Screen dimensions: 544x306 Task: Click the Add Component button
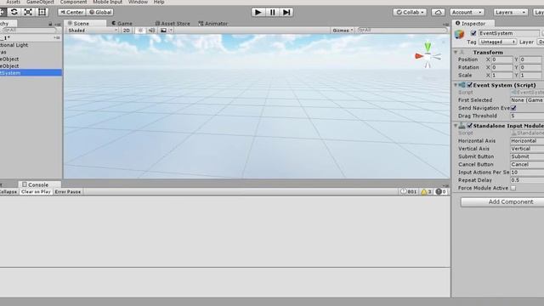point(502,202)
